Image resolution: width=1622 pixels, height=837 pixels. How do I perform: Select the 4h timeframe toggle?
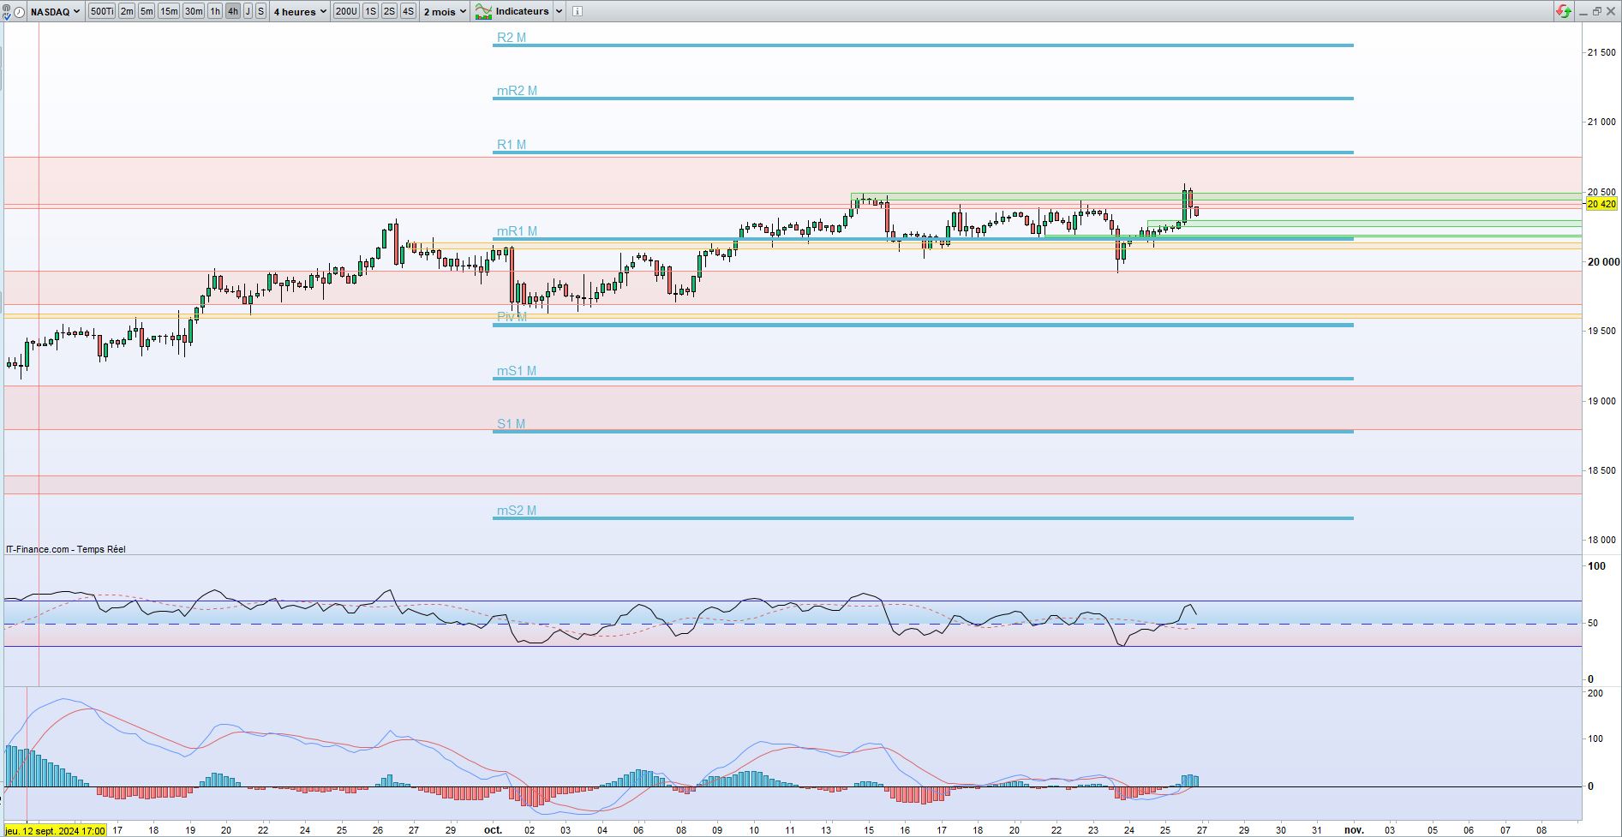(233, 11)
